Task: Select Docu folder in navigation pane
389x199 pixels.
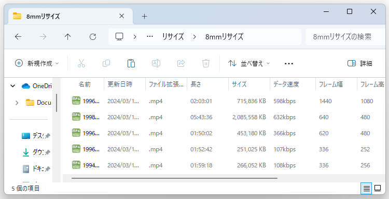Action: tap(39, 103)
